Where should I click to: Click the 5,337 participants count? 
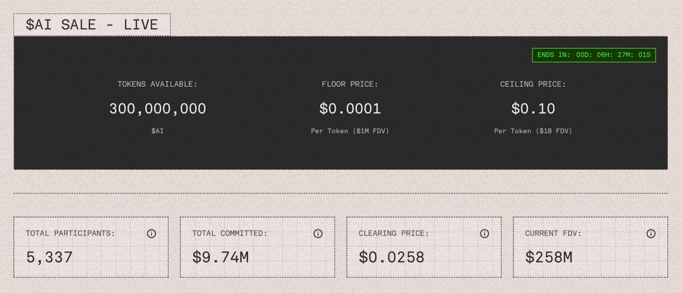pos(50,257)
